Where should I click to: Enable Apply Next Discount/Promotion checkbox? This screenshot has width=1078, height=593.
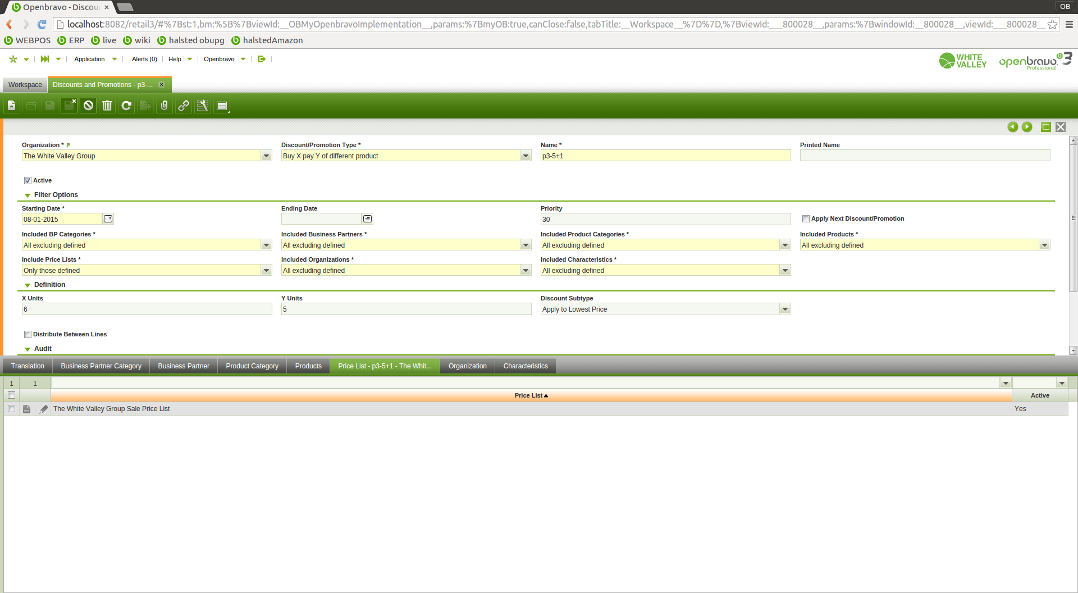click(806, 219)
